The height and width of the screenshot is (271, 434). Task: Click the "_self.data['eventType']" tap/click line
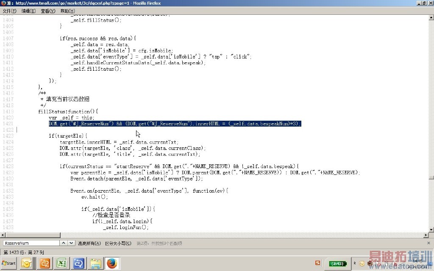click(x=161, y=56)
